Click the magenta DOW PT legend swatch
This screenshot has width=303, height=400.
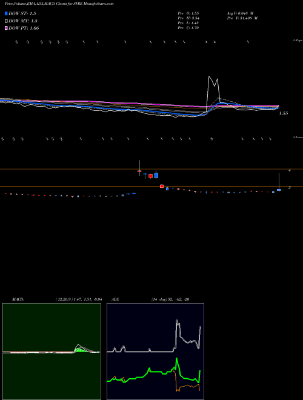point(7,28)
